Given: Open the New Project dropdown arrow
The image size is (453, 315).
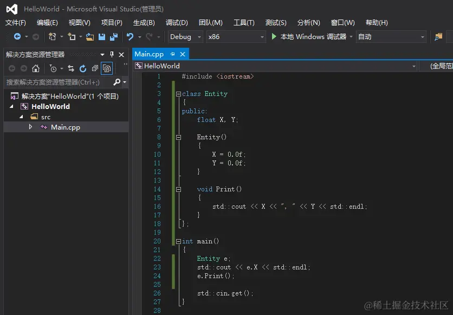Looking at the screenshot, I should click(x=61, y=37).
